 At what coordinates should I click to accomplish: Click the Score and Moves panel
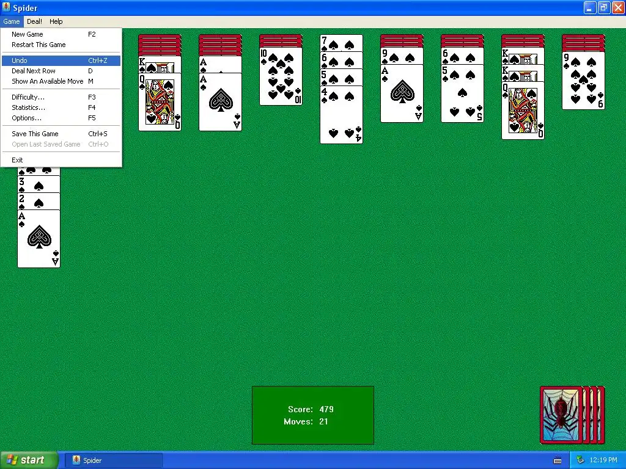(x=313, y=415)
